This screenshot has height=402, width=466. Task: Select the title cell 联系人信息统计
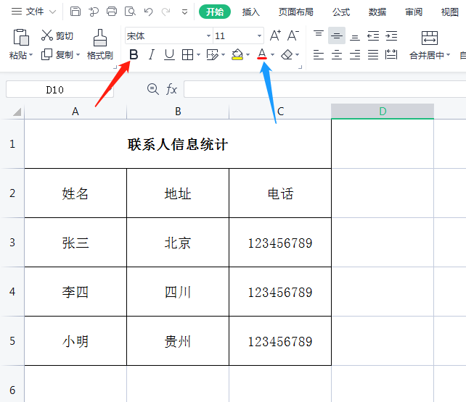click(178, 144)
